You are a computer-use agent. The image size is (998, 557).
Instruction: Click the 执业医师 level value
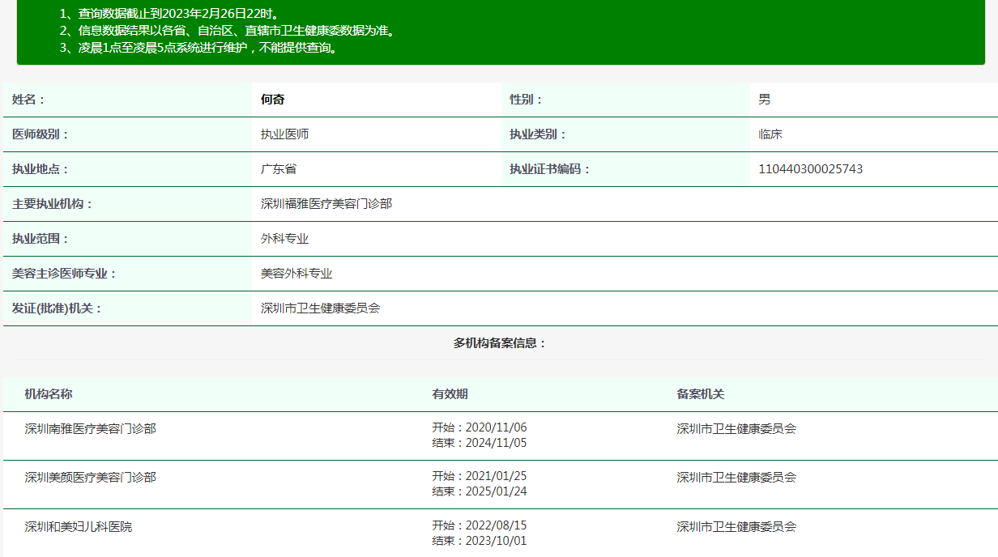[284, 134]
